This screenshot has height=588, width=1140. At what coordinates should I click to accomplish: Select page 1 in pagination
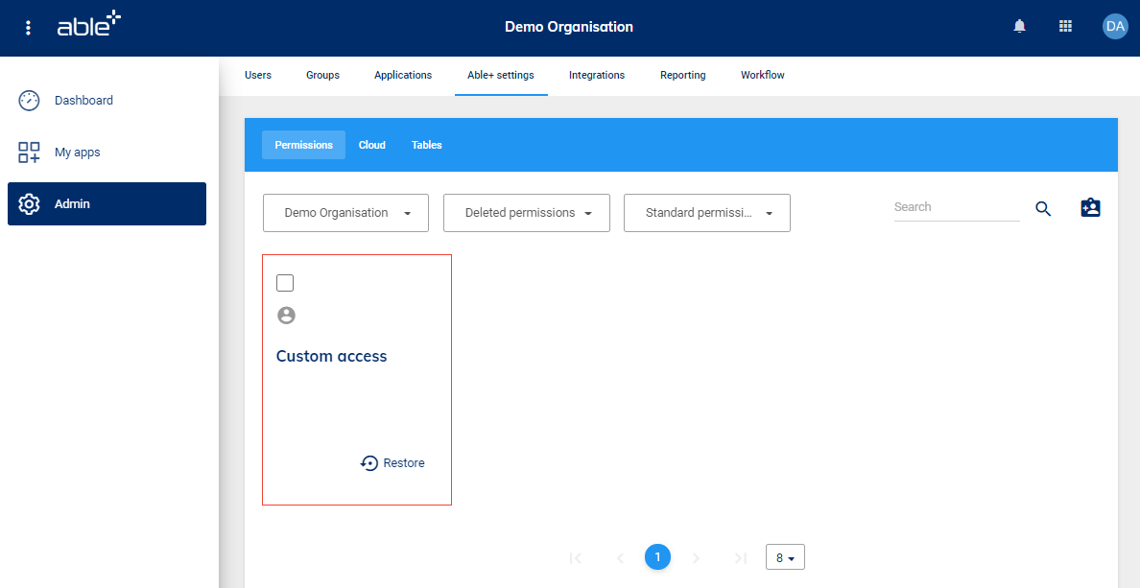[657, 557]
